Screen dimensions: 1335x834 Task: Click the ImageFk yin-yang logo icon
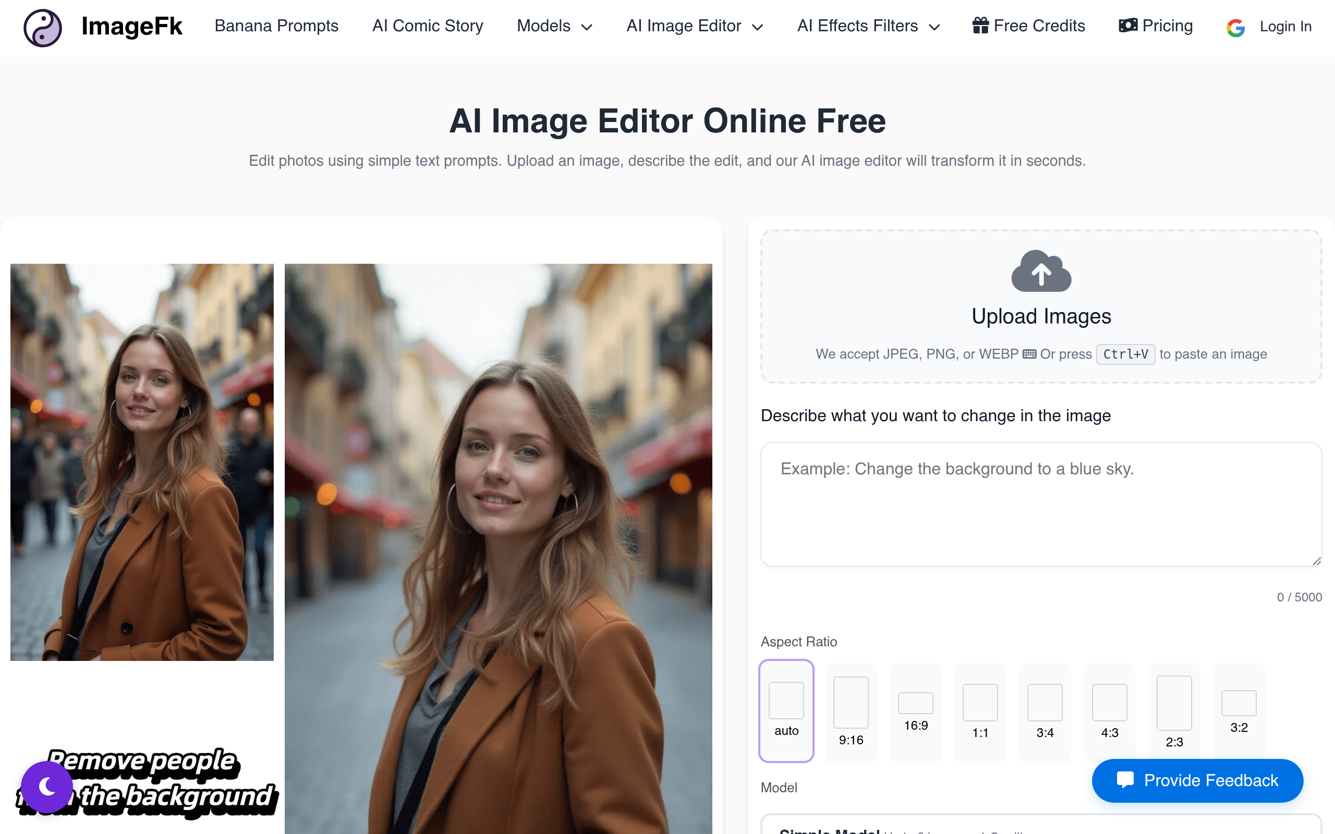click(42, 28)
